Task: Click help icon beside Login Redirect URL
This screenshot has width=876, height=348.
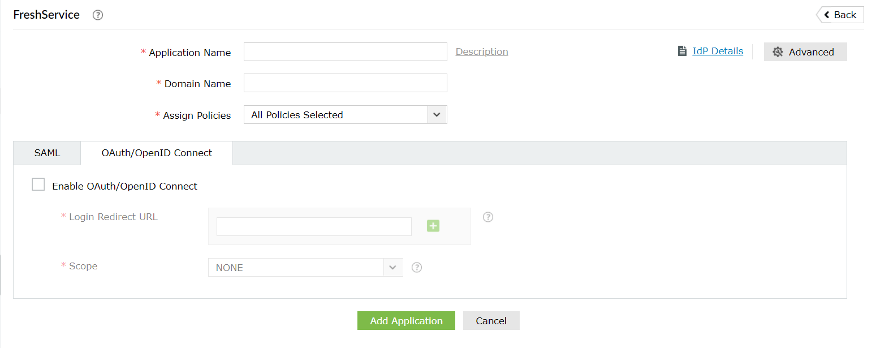Action: (488, 217)
